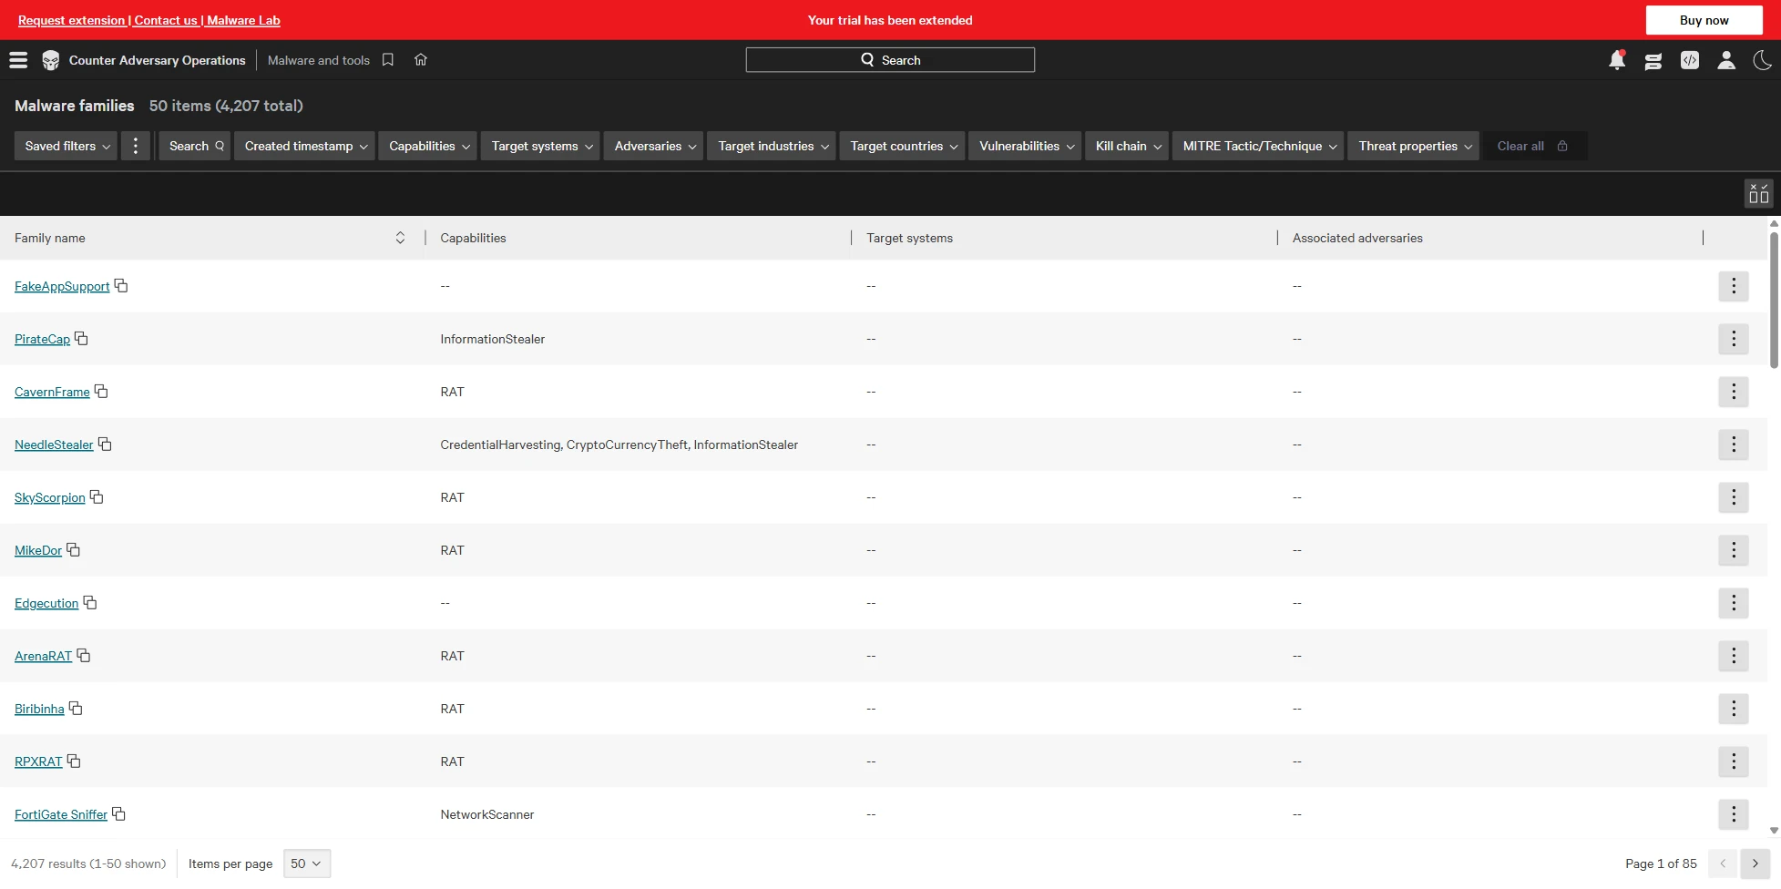Click Counter Adversary Operations title
The height and width of the screenshot is (889, 1781).
tap(158, 60)
